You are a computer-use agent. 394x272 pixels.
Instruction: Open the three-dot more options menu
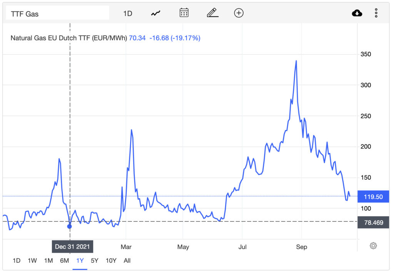pos(376,13)
